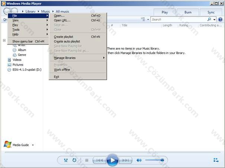Toggle Work offline menu entry

coord(78,70)
